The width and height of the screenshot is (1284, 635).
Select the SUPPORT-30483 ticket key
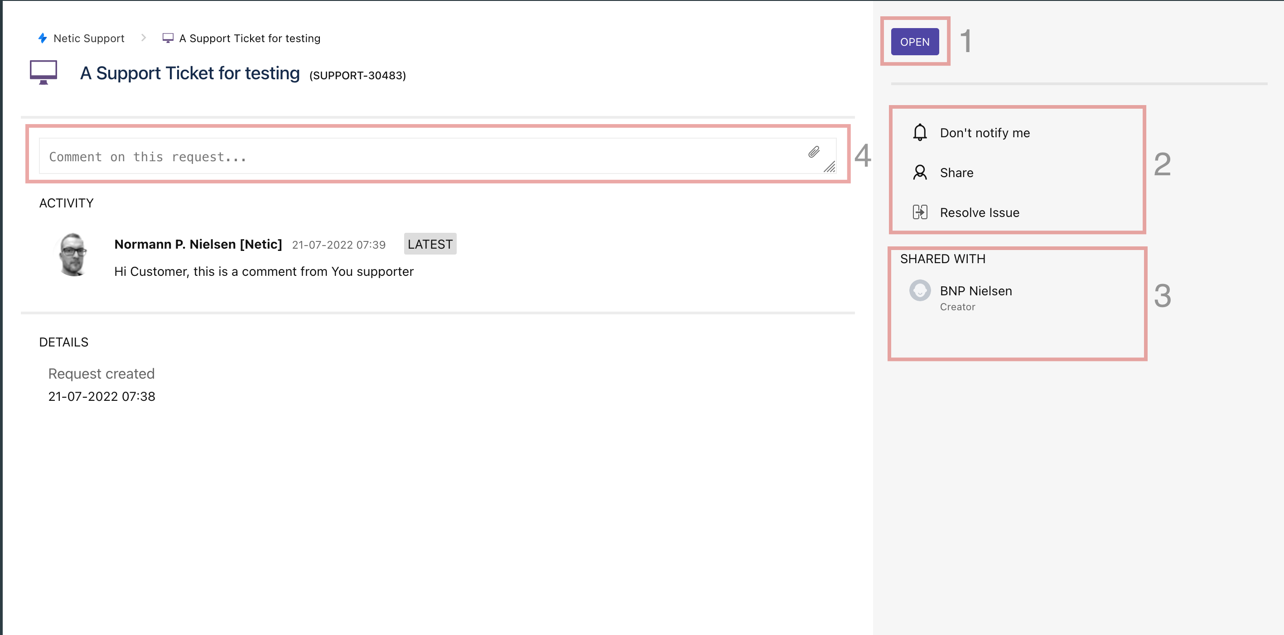point(357,75)
